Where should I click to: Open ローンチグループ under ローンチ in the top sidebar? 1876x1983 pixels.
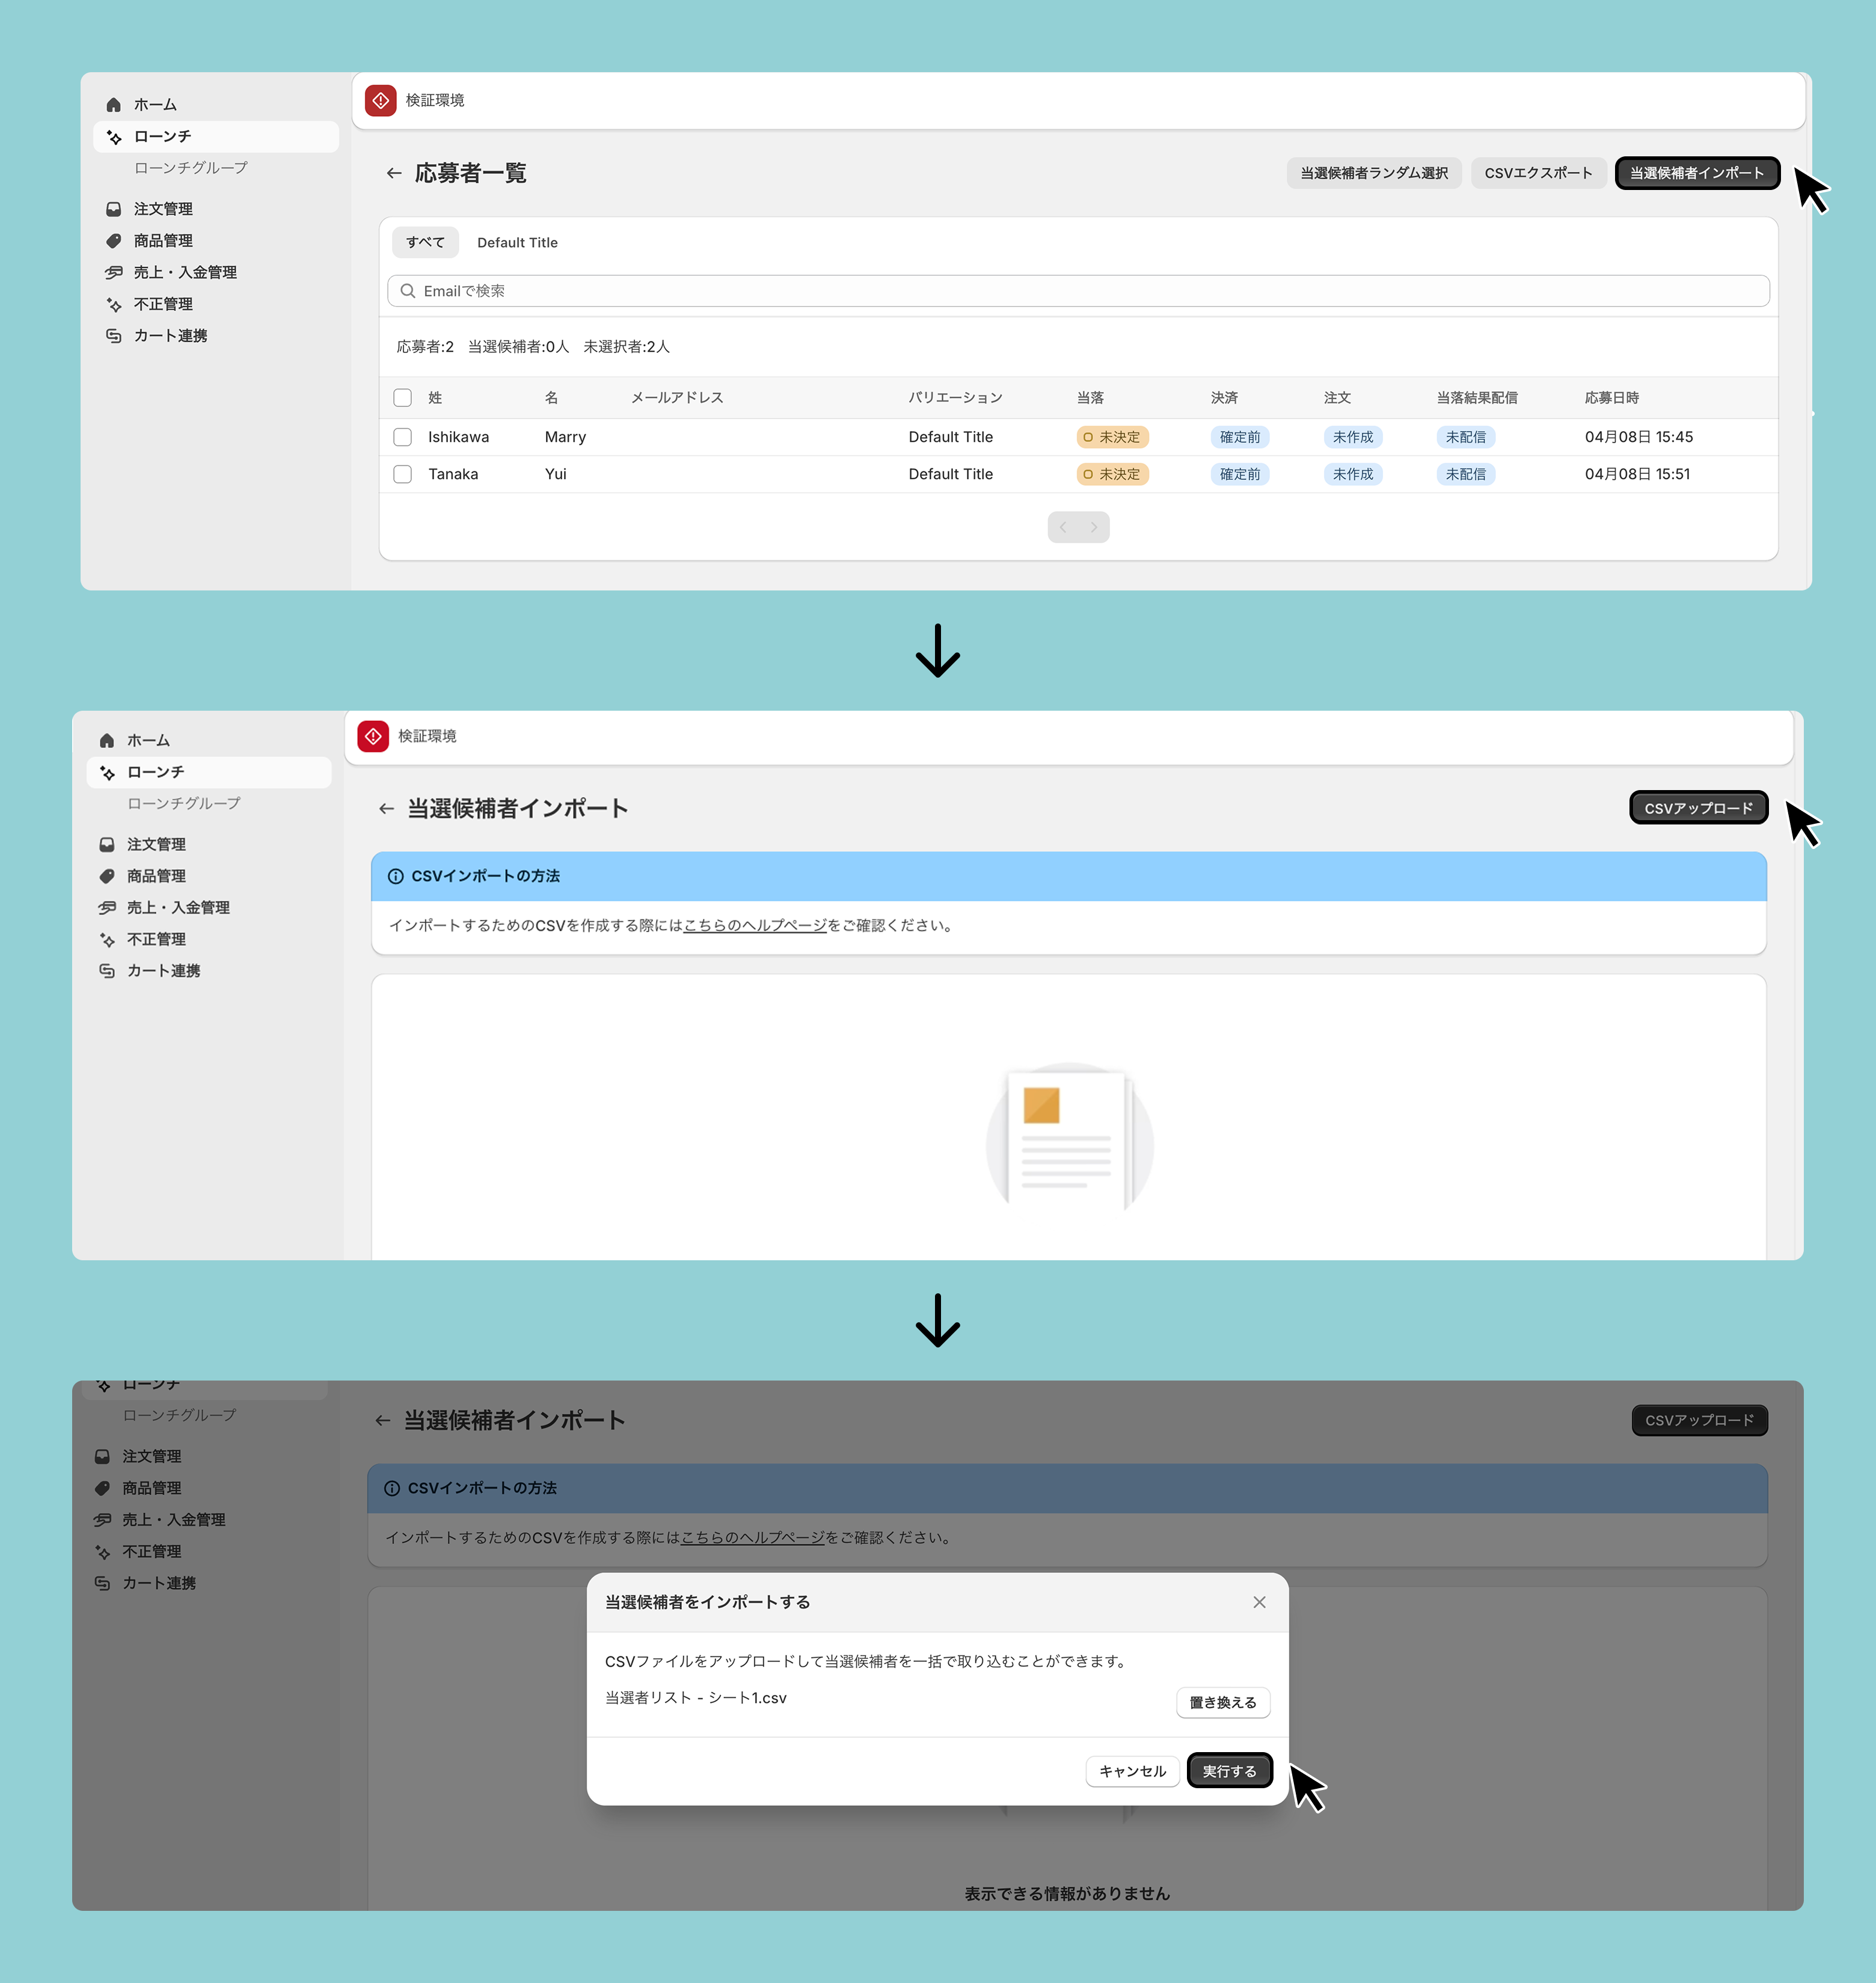click(x=191, y=168)
